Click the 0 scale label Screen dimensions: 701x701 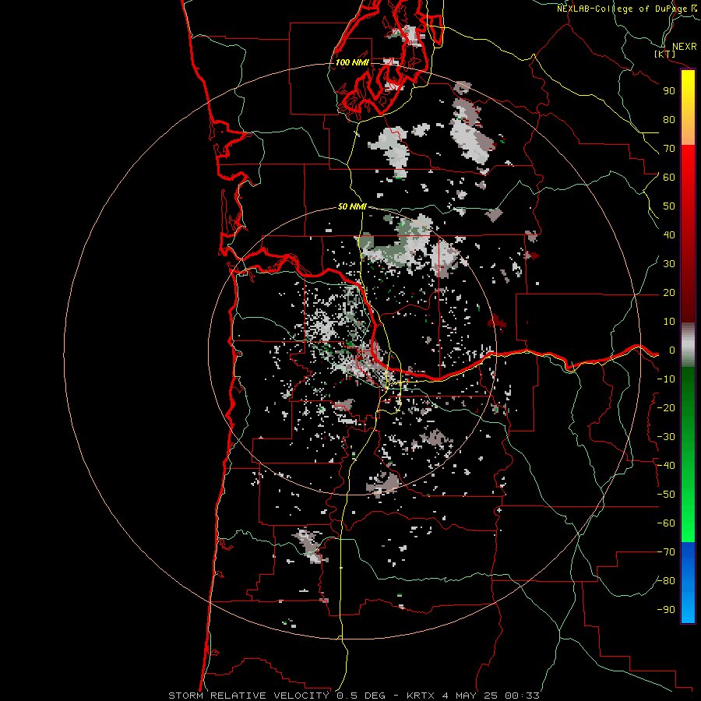pyautogui.click(x=672, y=350)
